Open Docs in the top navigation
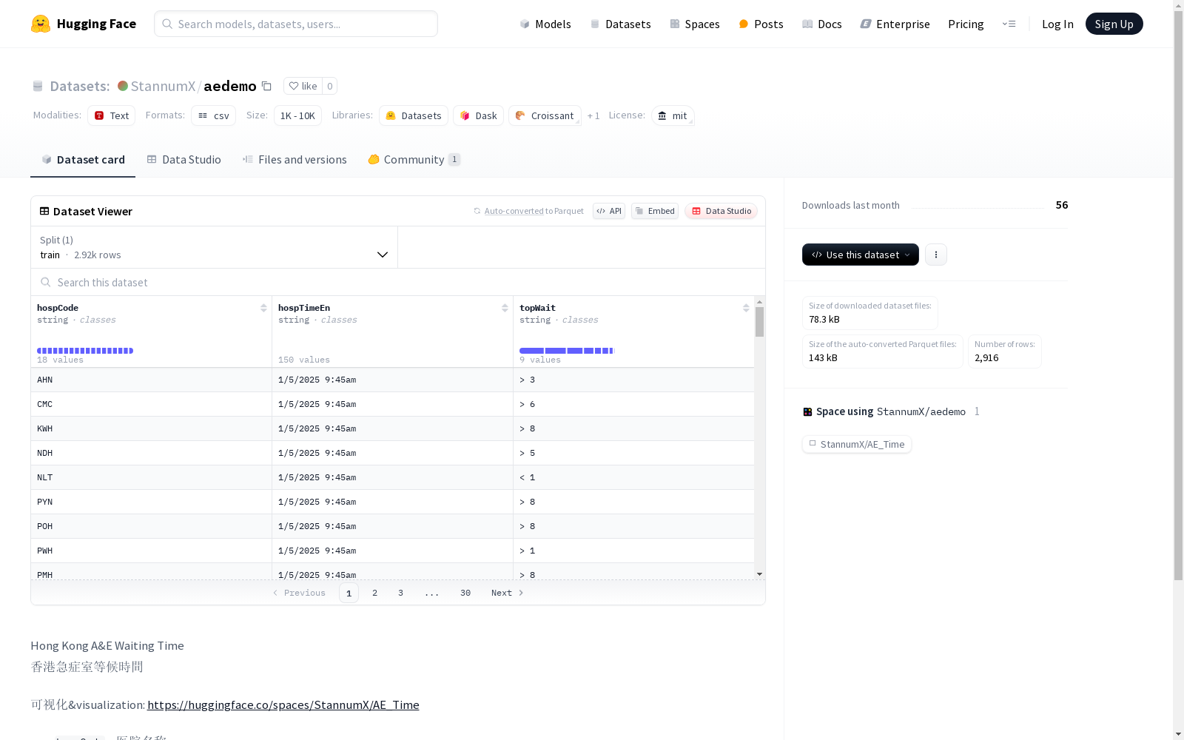Screen dimensions: 1184x740 point(822,24)
